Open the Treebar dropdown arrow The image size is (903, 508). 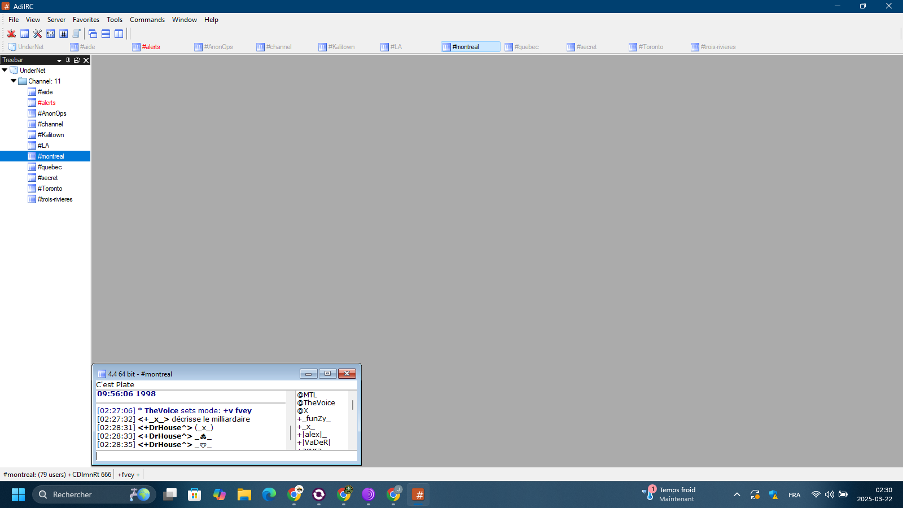59,60
